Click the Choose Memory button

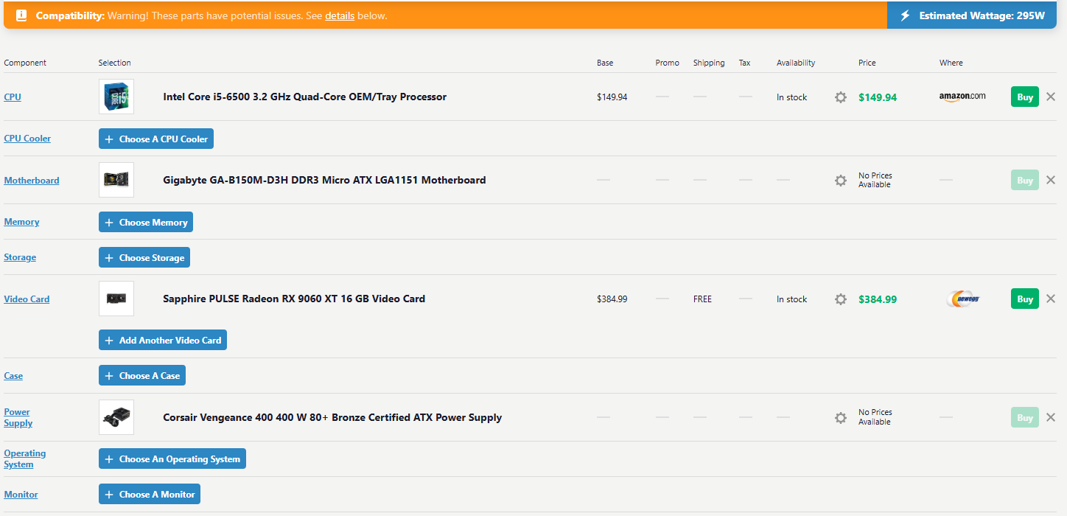146,222
